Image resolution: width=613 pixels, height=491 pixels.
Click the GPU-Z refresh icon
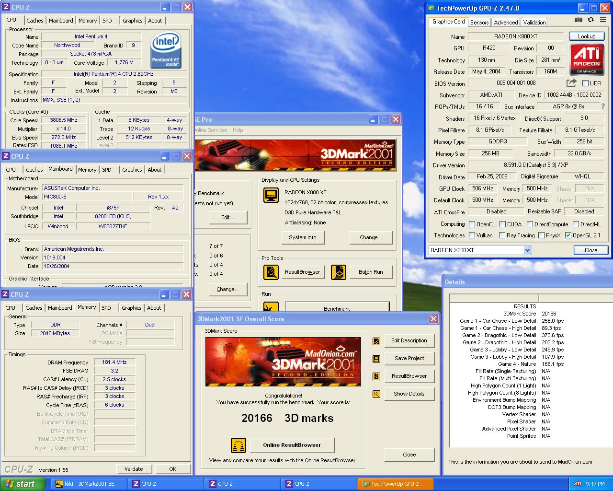click(590, 20)
